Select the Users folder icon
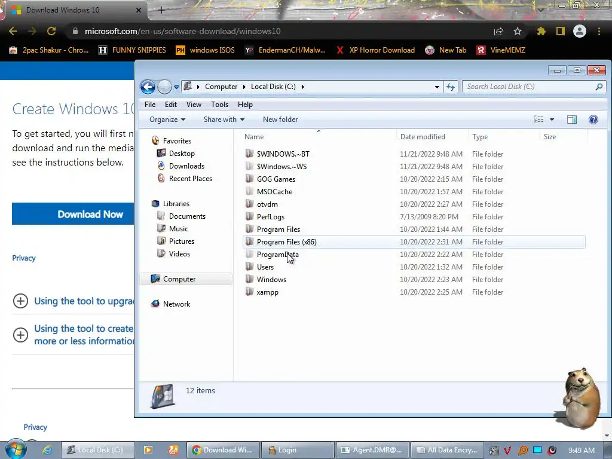612x459 pixels. tap(249, 267)
